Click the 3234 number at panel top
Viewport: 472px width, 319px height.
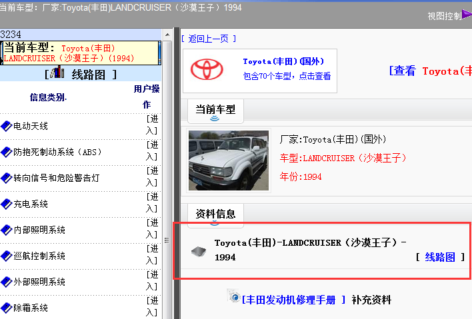point(11,34)
